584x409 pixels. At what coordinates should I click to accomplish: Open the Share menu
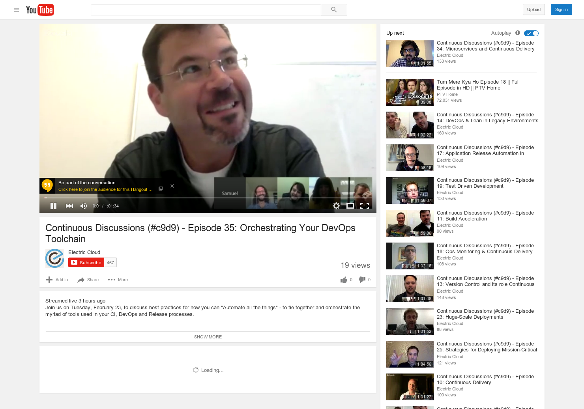click(88, 280)
